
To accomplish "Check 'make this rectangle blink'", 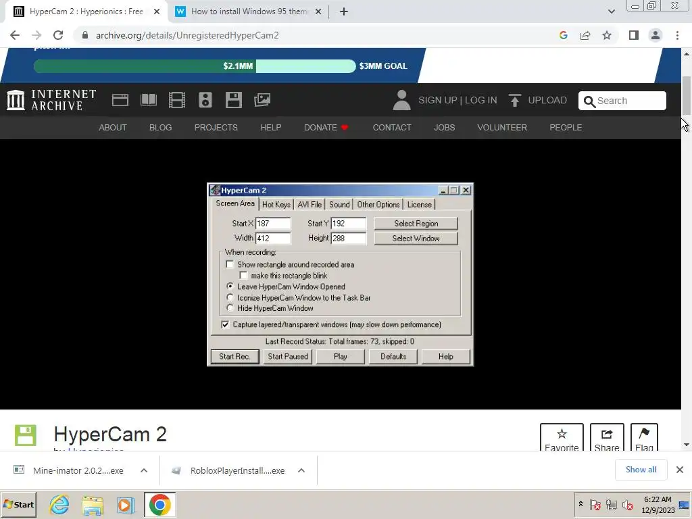I will 243,276.
